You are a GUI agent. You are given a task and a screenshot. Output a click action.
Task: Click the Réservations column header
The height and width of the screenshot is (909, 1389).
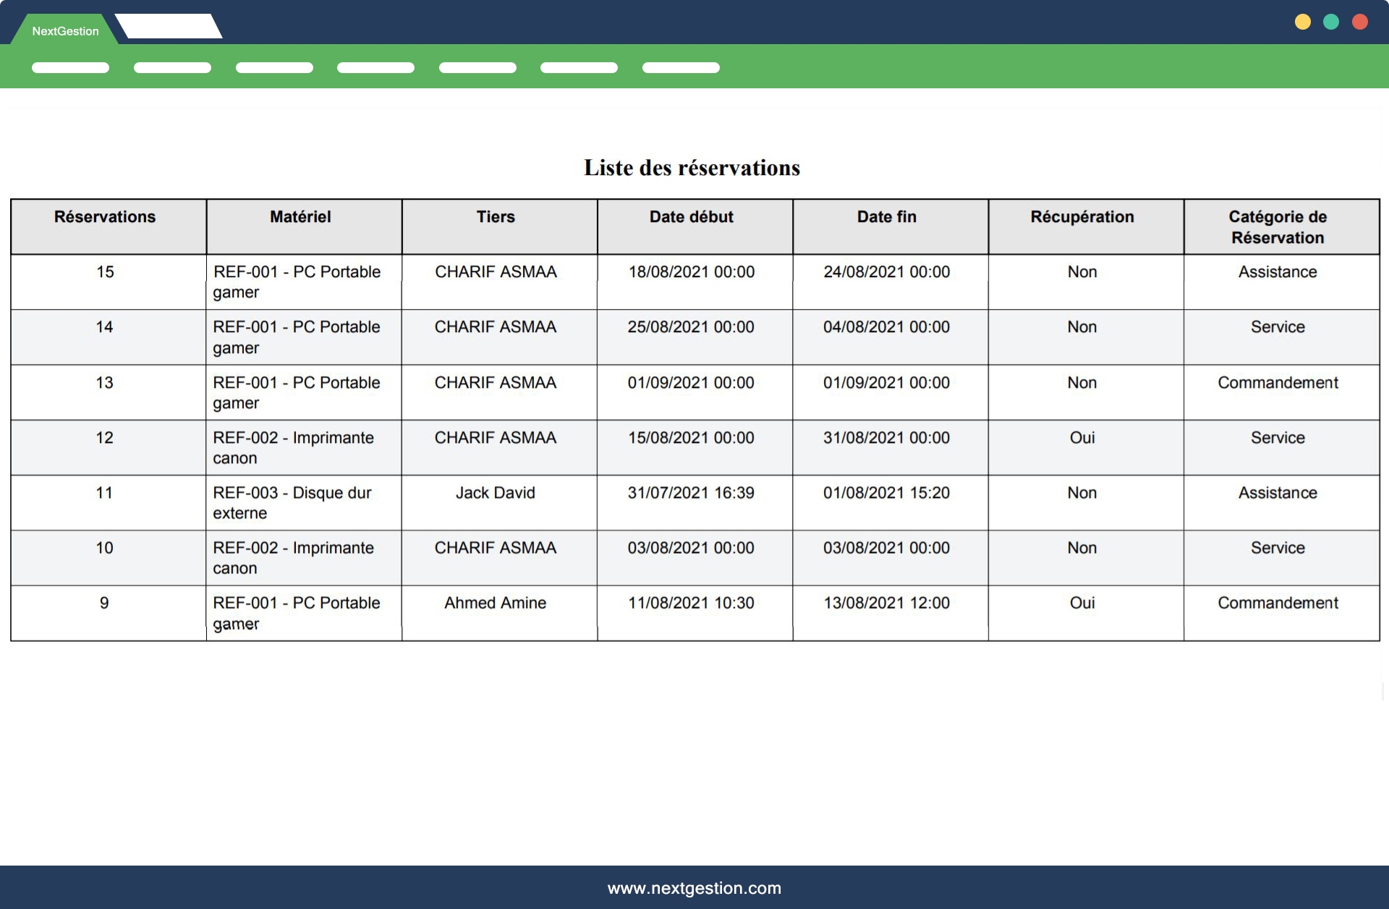click(x=105, y=217)
